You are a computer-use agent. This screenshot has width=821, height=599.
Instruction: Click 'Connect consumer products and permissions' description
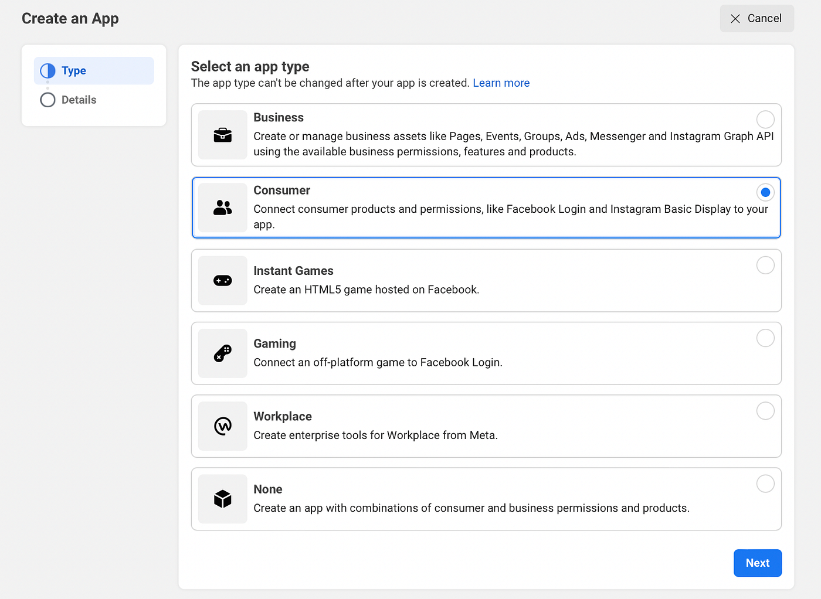(511, 217)
